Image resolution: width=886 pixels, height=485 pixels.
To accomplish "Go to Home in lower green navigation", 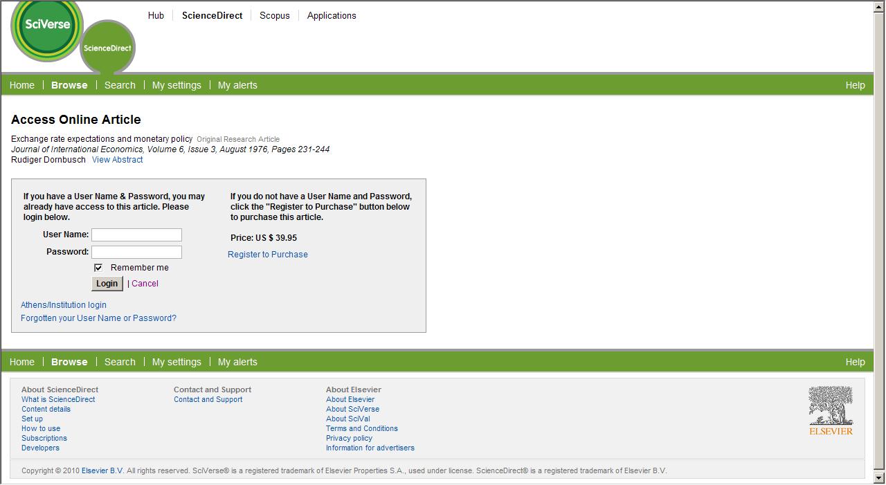I will coord(22,362).
